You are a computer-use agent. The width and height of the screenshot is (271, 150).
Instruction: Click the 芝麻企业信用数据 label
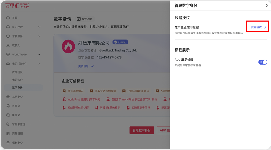point(187,27)
